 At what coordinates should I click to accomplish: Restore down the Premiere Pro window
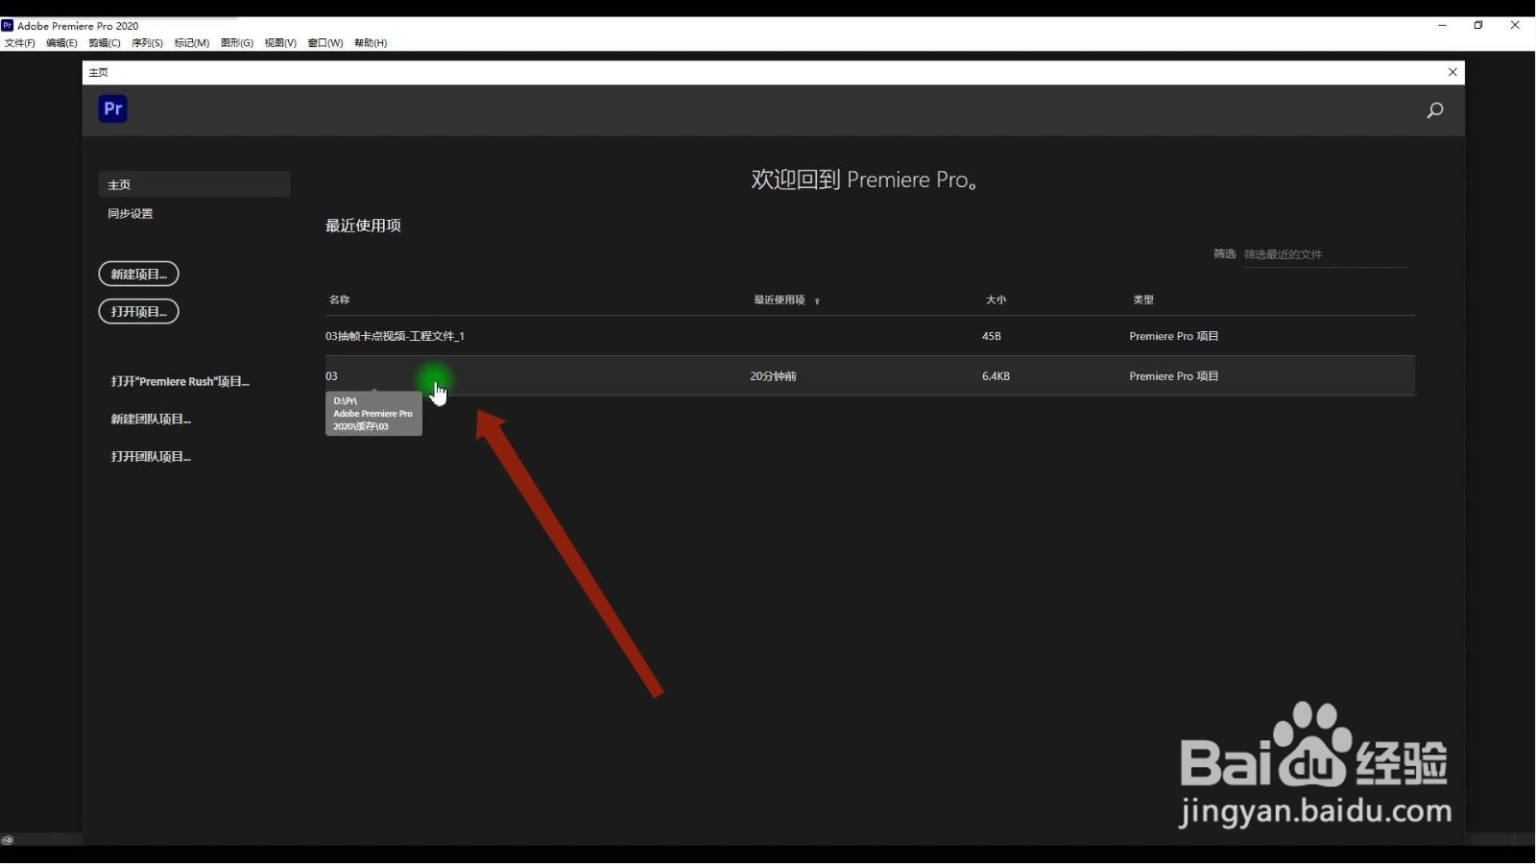1478,25
